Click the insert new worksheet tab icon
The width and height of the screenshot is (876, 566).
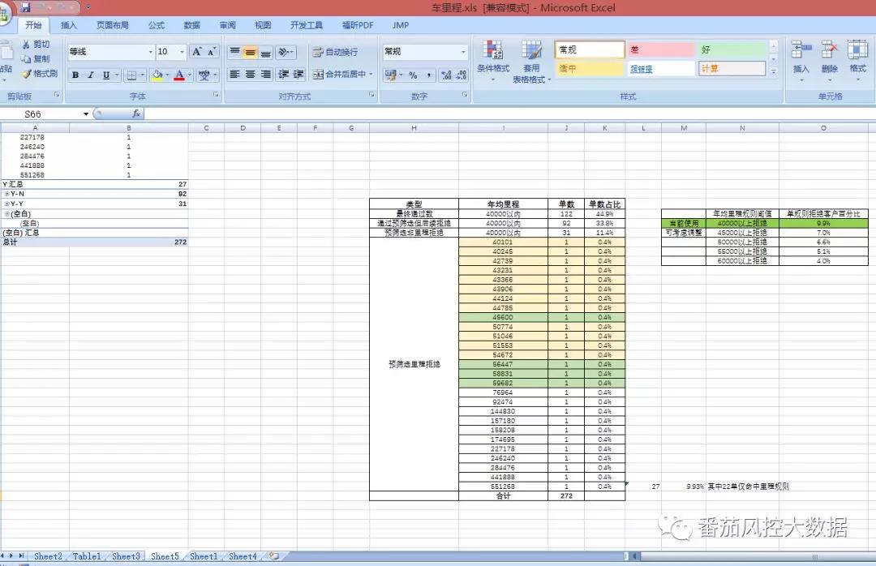click(274, 556)
